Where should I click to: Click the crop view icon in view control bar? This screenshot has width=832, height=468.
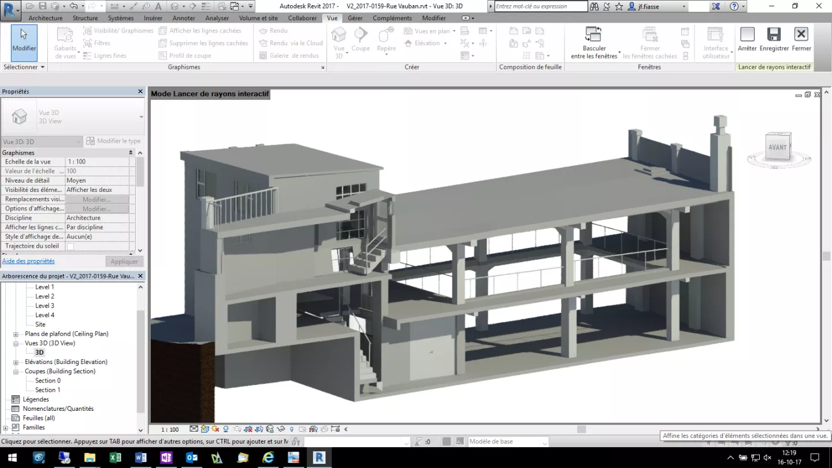[248, 429]
